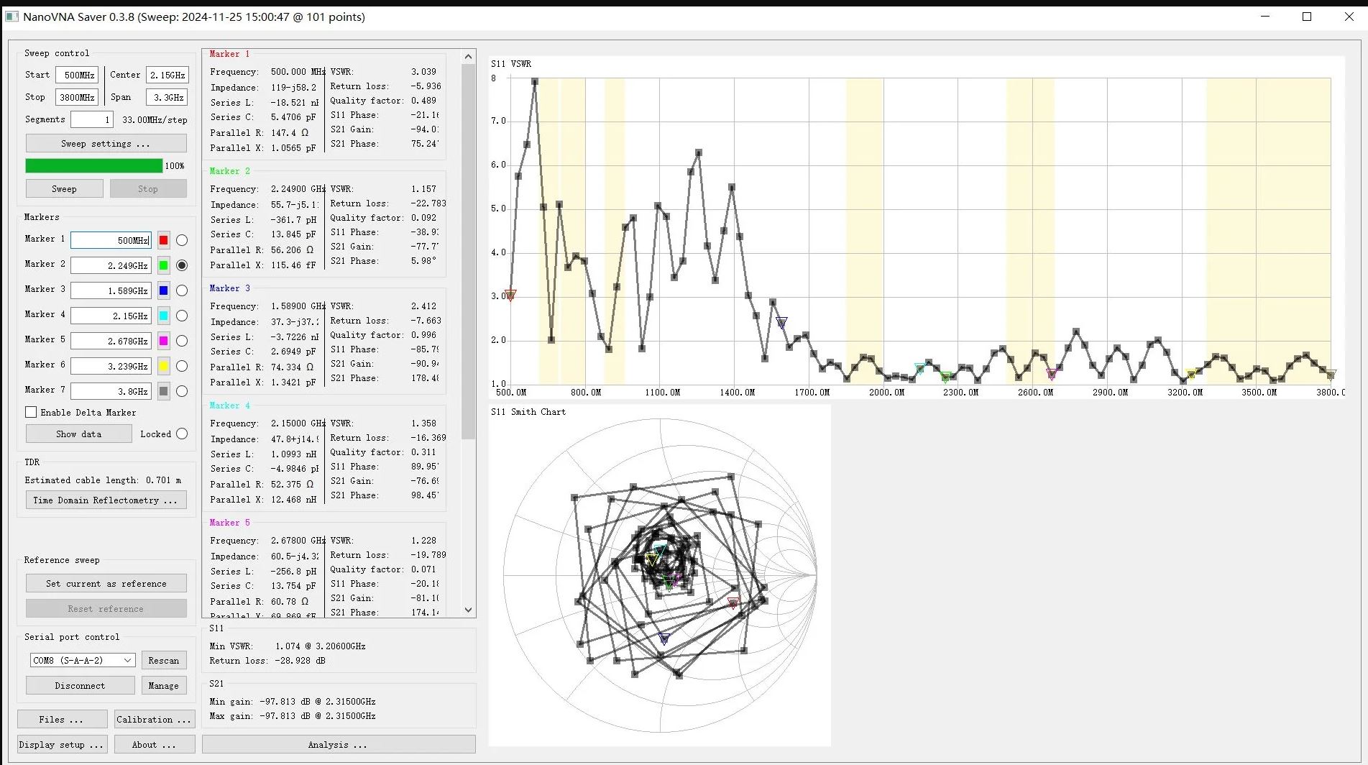Click the Start frequency input field
Screen dimensions: 1368x765
(77, 75)
